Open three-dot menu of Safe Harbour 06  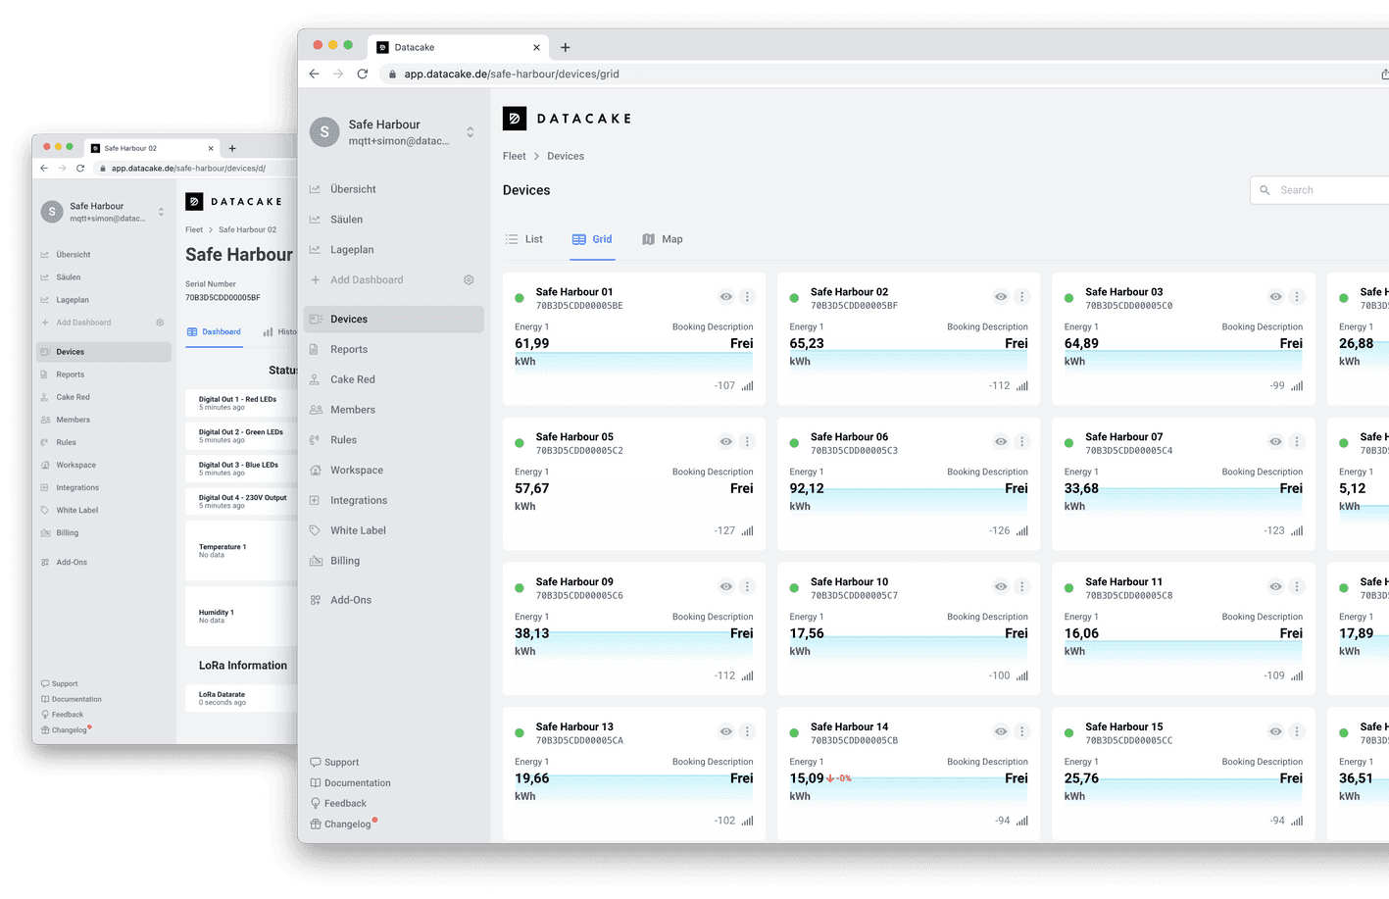pos(1021,442)
